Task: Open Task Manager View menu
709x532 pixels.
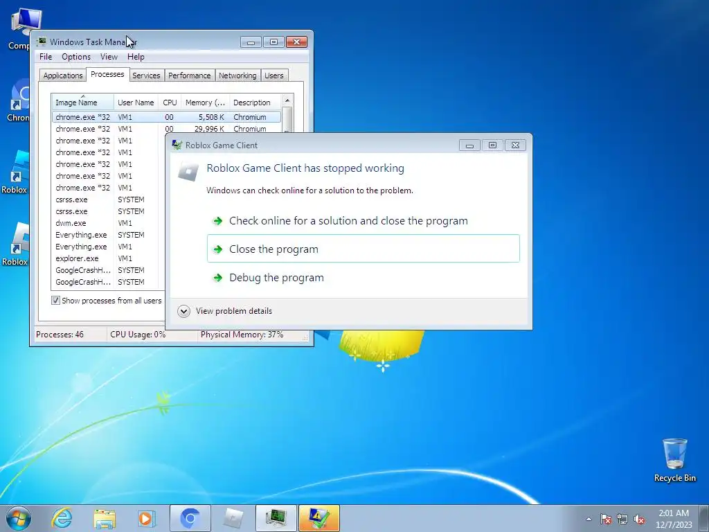Action: coord(109,57)
